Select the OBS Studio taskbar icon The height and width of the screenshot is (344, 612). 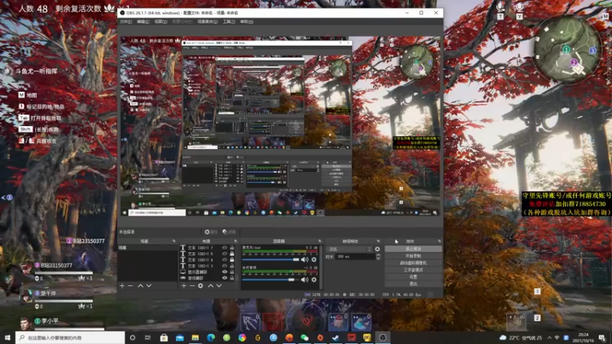click(x=382, y=337)
